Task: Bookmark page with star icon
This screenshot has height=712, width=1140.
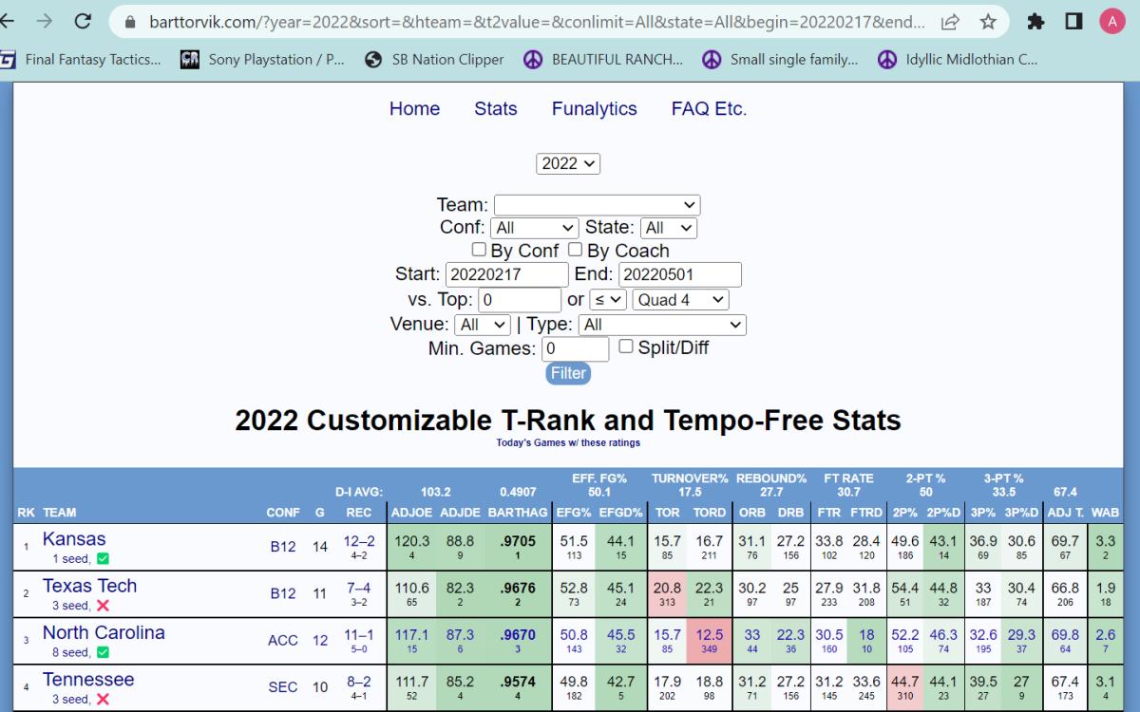Action: point(988,21)
